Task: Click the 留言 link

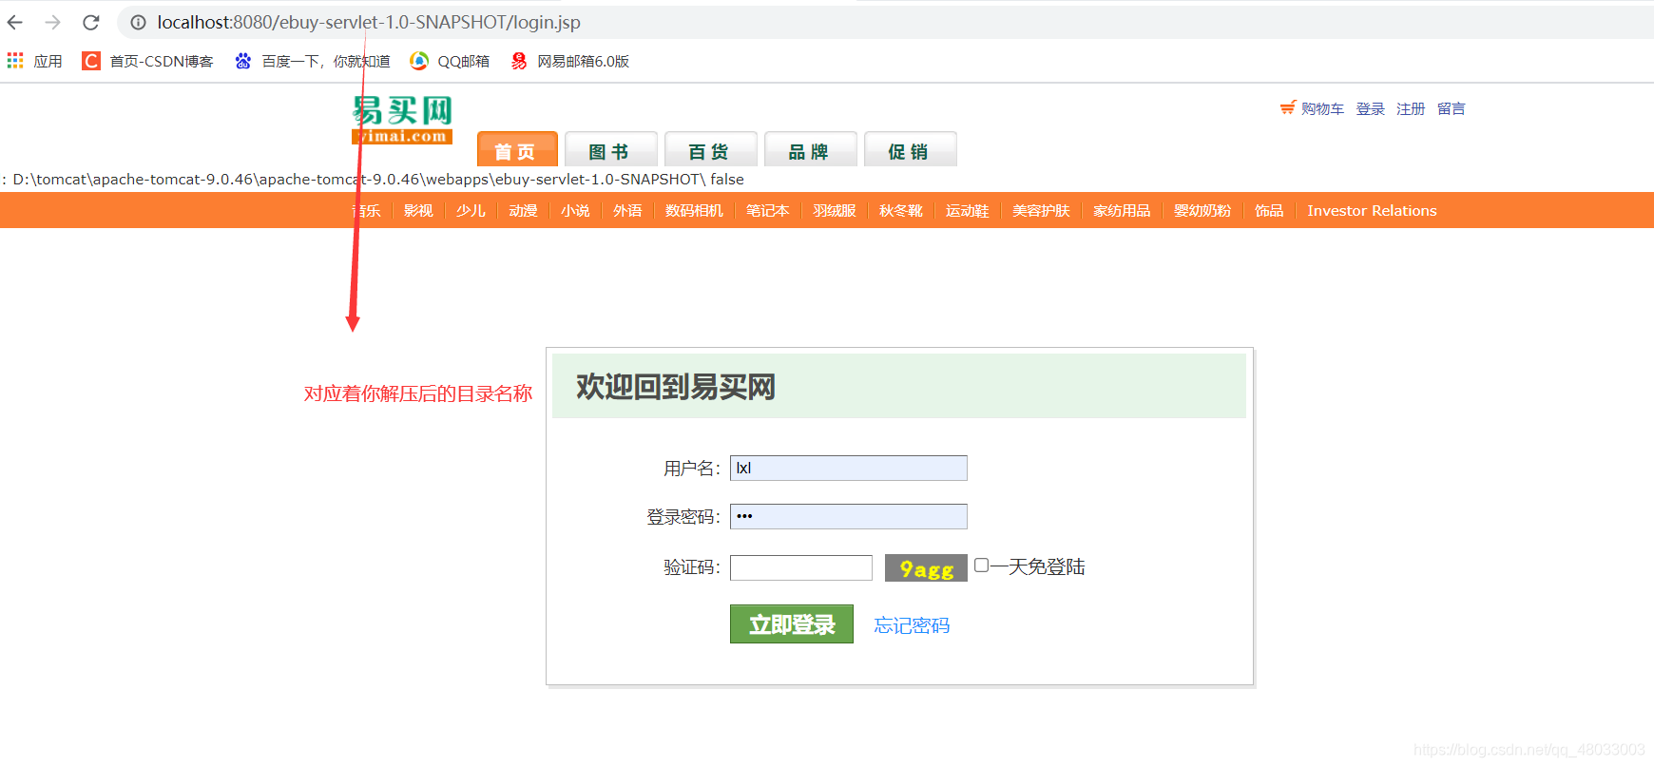Action: click(x=1452, y=109)
